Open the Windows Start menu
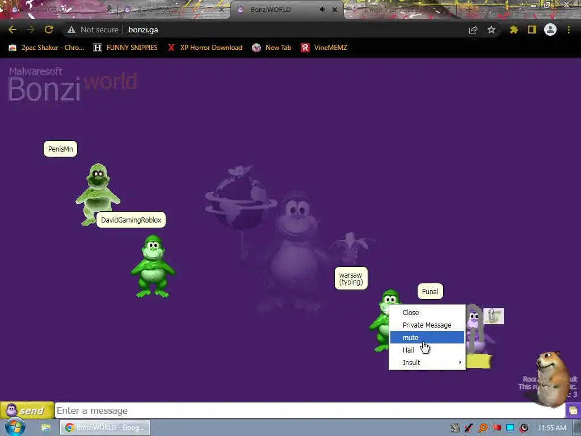The width and height of the screenshot is (581, 436). [x=15, y=427]
